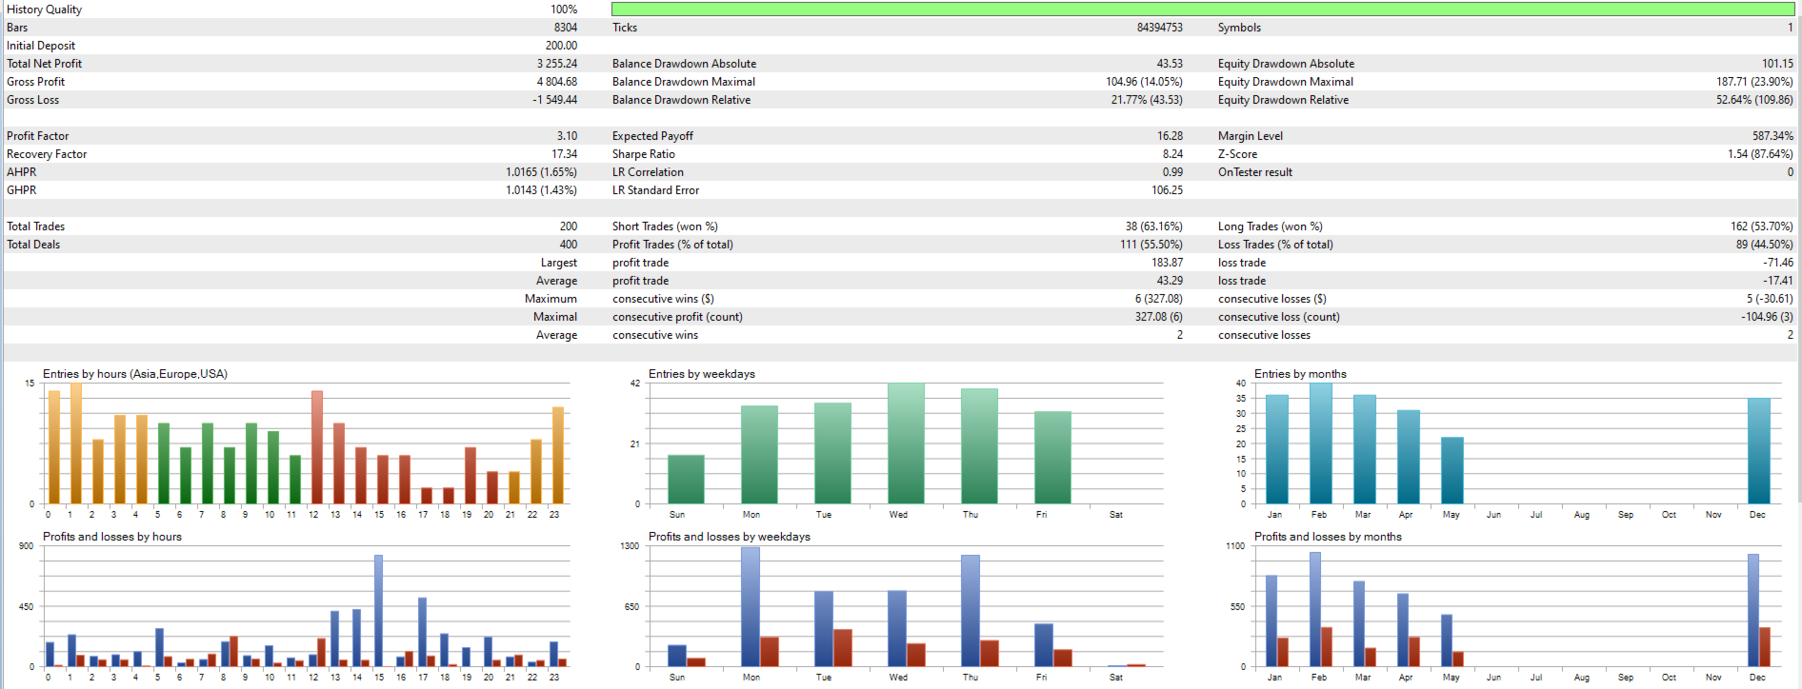The height and width of the screenshot is (689, 1802).
Task: Click the Profit Trades value 111 (55.50%)
Action: point(1151,245)
